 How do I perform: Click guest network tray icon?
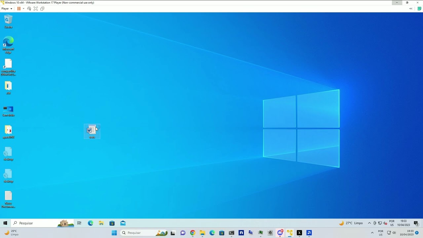380,223
